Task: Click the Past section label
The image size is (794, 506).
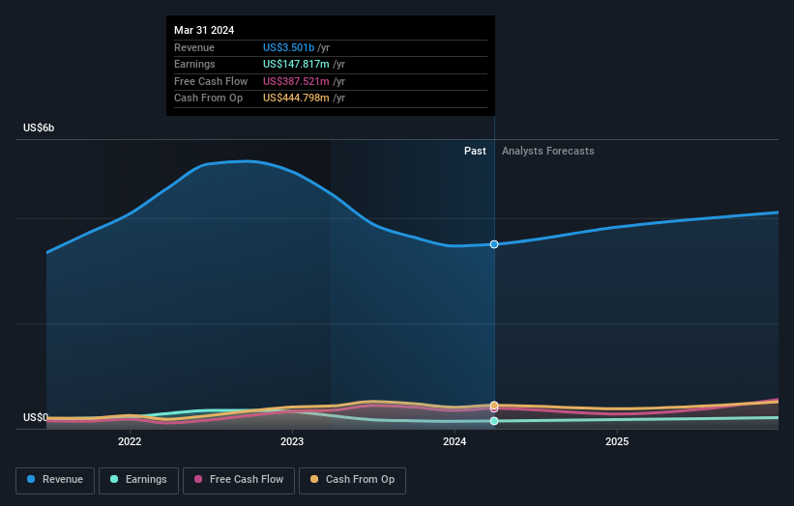Action: click(x=475, y=152)
